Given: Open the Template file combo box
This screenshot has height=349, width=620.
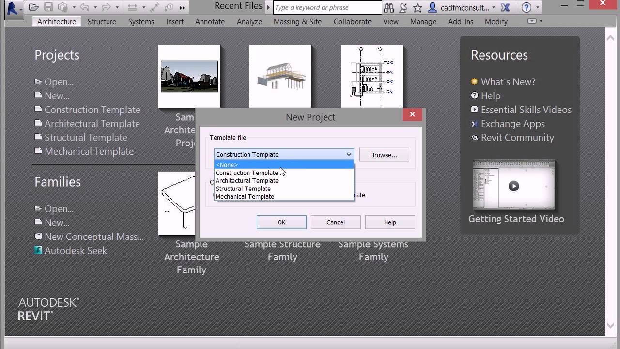Looking at the screenshot, I should point(284,154).
